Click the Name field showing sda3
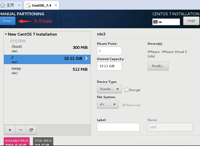This screenshot has width=200, height=146. [x=170, y=127]
